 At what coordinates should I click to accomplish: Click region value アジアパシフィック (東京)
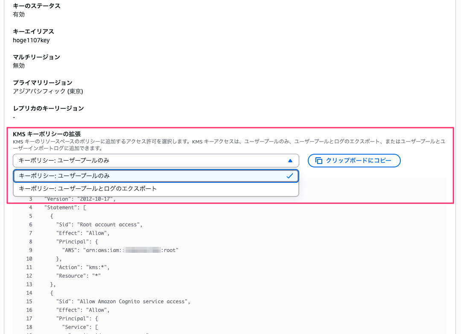click(48, 91)
